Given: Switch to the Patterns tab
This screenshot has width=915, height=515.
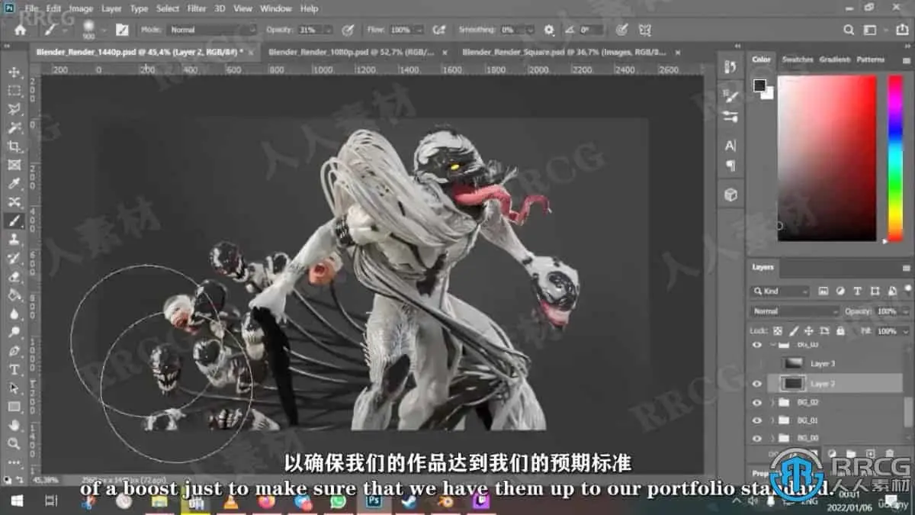Looking at the screenshot, I should click(x=870, y=60).
